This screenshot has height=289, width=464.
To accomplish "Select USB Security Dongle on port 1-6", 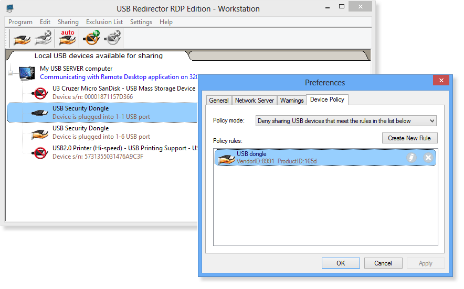I will [80, 132].
